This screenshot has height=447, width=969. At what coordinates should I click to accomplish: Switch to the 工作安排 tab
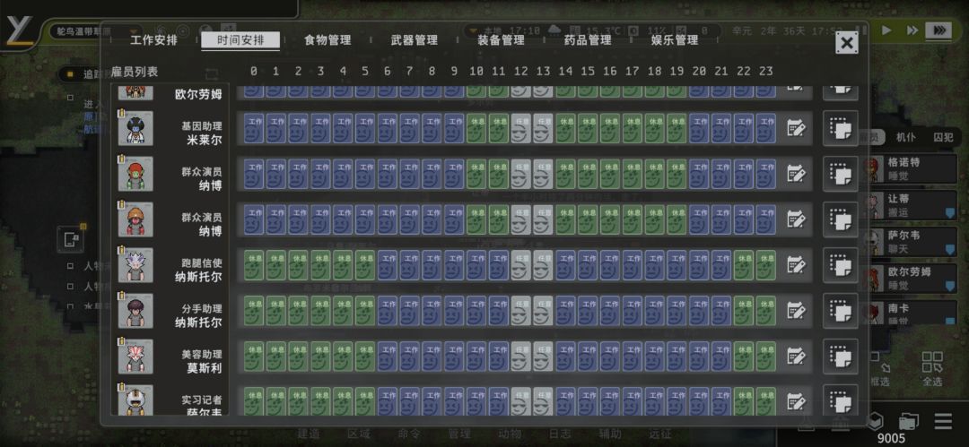click(x=154, y=40)
